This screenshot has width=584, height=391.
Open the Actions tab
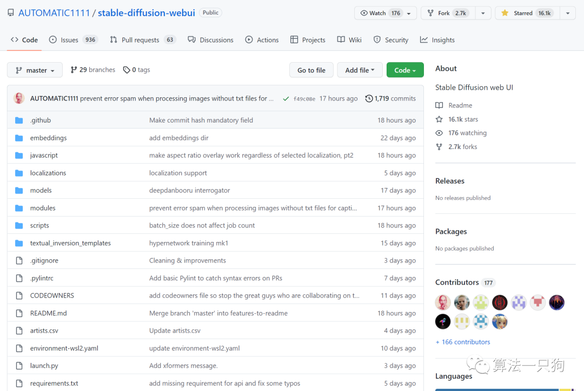click(262, 40)
